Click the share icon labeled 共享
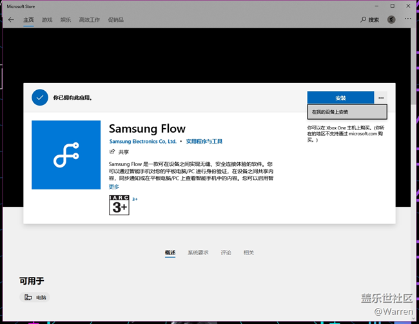The image size is (419, 324). coord(112,151)
